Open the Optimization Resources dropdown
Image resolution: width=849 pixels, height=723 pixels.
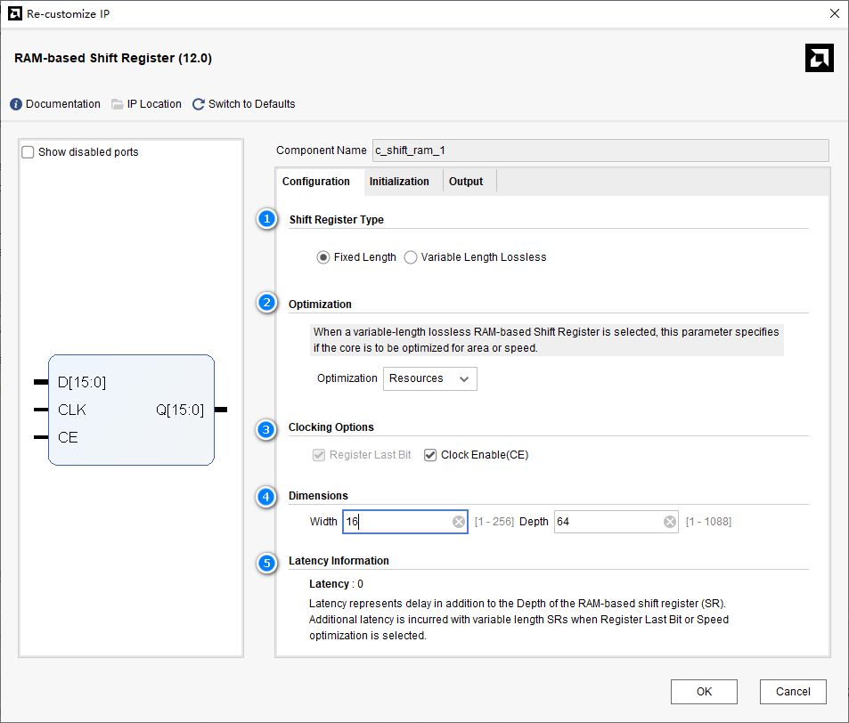click(430, 378)
